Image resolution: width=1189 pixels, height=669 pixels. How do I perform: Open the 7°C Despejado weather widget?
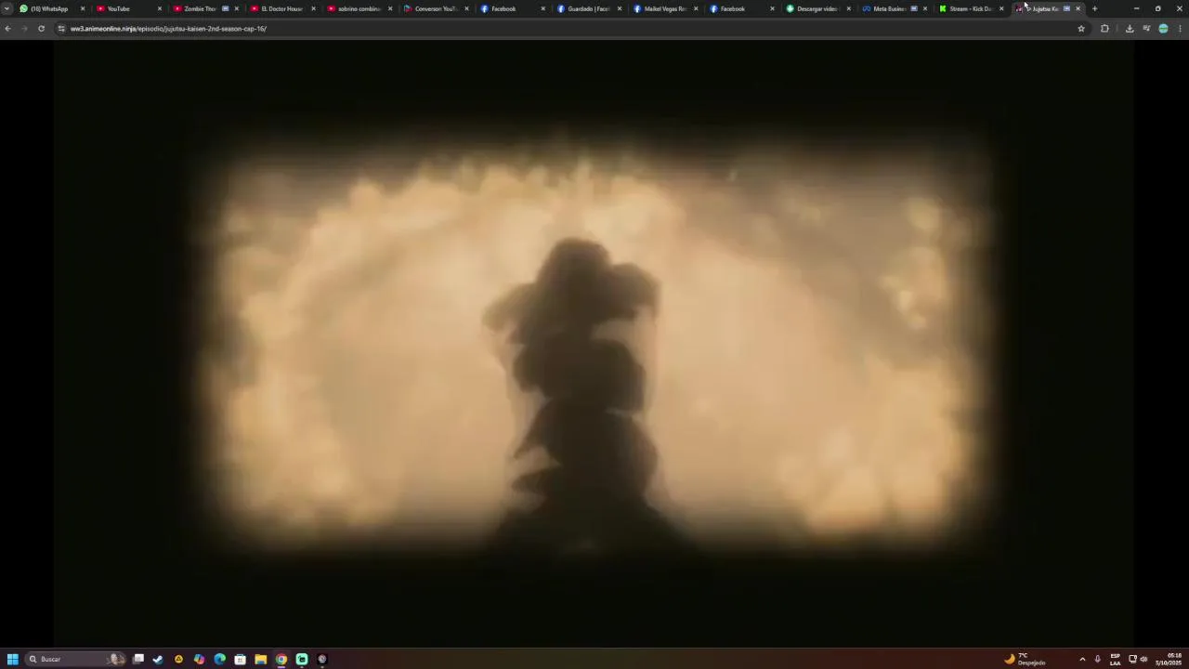point(1026,659)
